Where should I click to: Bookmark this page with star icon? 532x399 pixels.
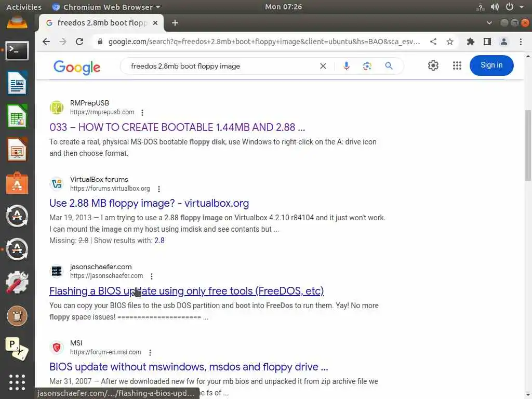pos(450,42)
